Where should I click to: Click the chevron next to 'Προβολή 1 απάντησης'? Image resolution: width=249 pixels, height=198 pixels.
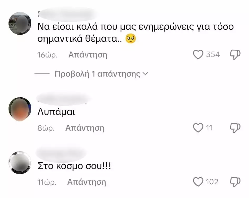145,74
